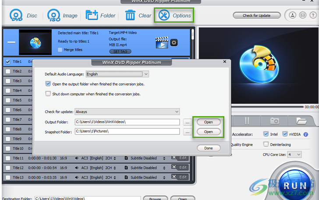
Task: Browse for Output Folder with ellipsis
Action: click(x=188, y=122)
